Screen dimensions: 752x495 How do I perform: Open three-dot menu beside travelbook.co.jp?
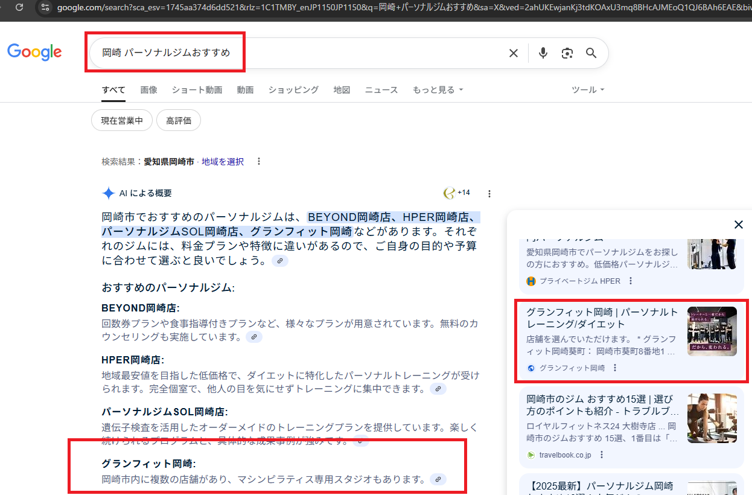click(x=602, y=455)
